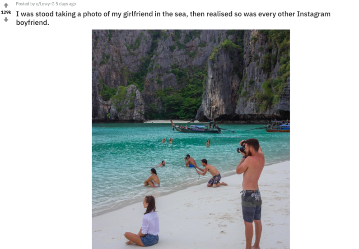Downvote the post with the arrow below 129k
359x249 pixels.
(x=6, y=20)
